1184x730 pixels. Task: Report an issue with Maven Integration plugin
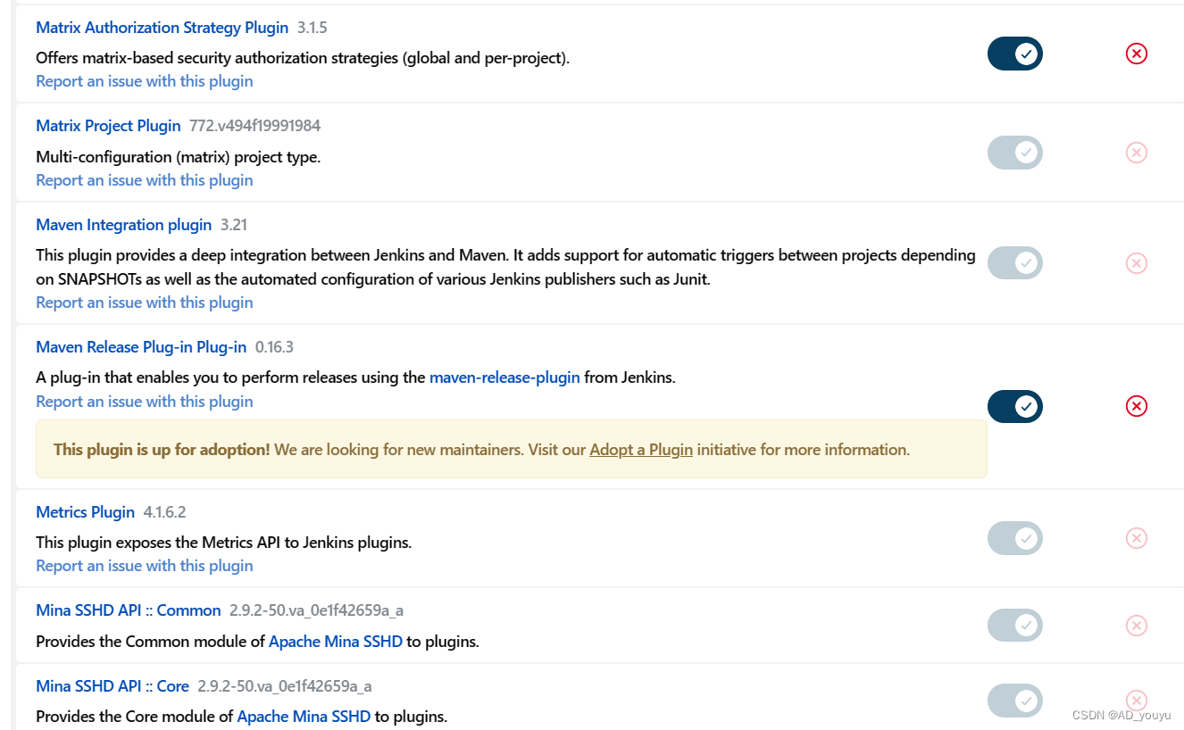coord(144,303)
